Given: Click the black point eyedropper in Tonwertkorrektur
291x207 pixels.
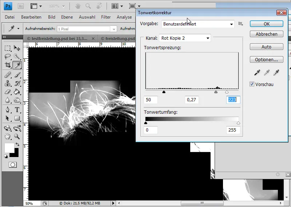Looking at the screenshot, I should pos(257,73).
